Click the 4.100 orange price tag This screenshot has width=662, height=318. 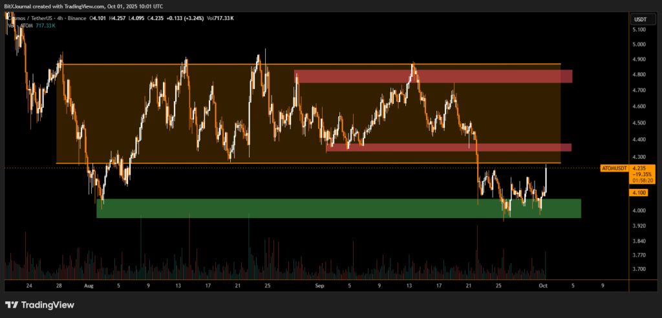[x=639, y=192]
